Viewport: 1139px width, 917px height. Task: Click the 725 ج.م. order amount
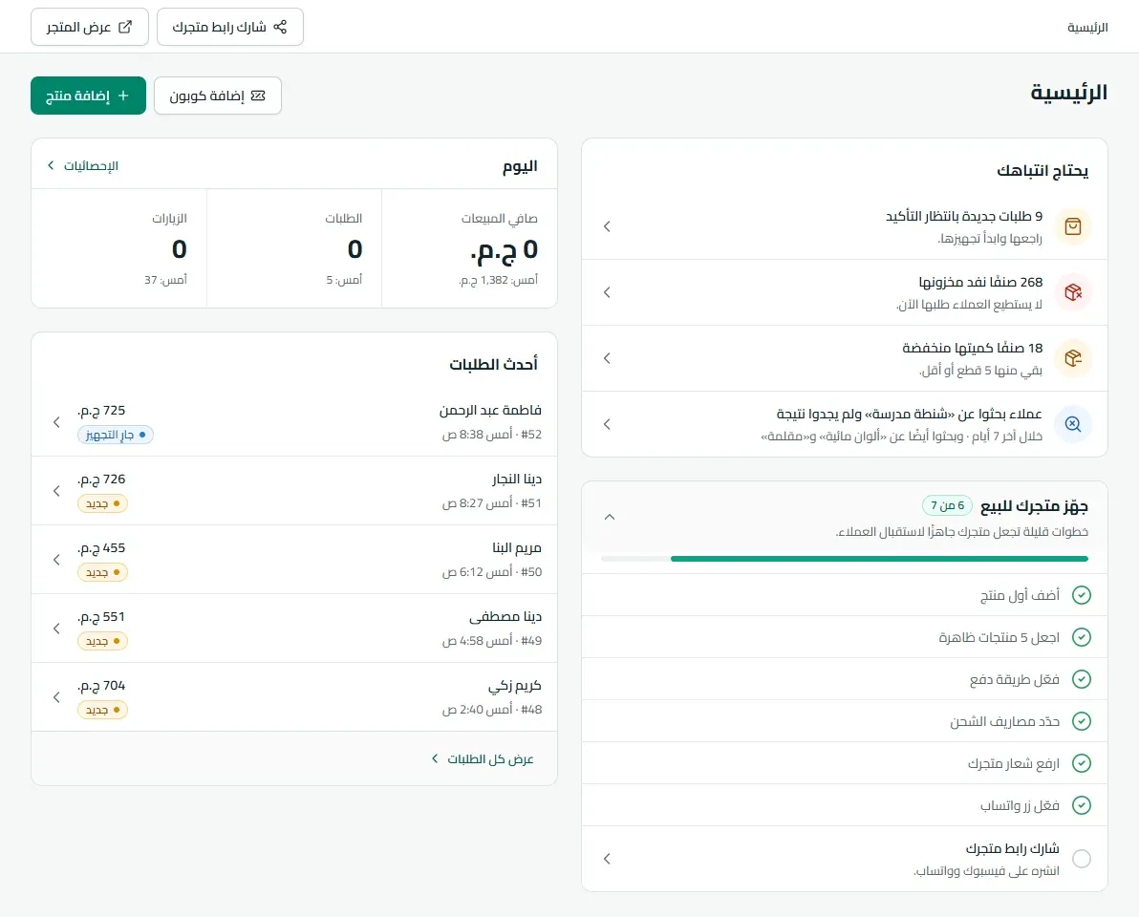[x=101, y=411]
